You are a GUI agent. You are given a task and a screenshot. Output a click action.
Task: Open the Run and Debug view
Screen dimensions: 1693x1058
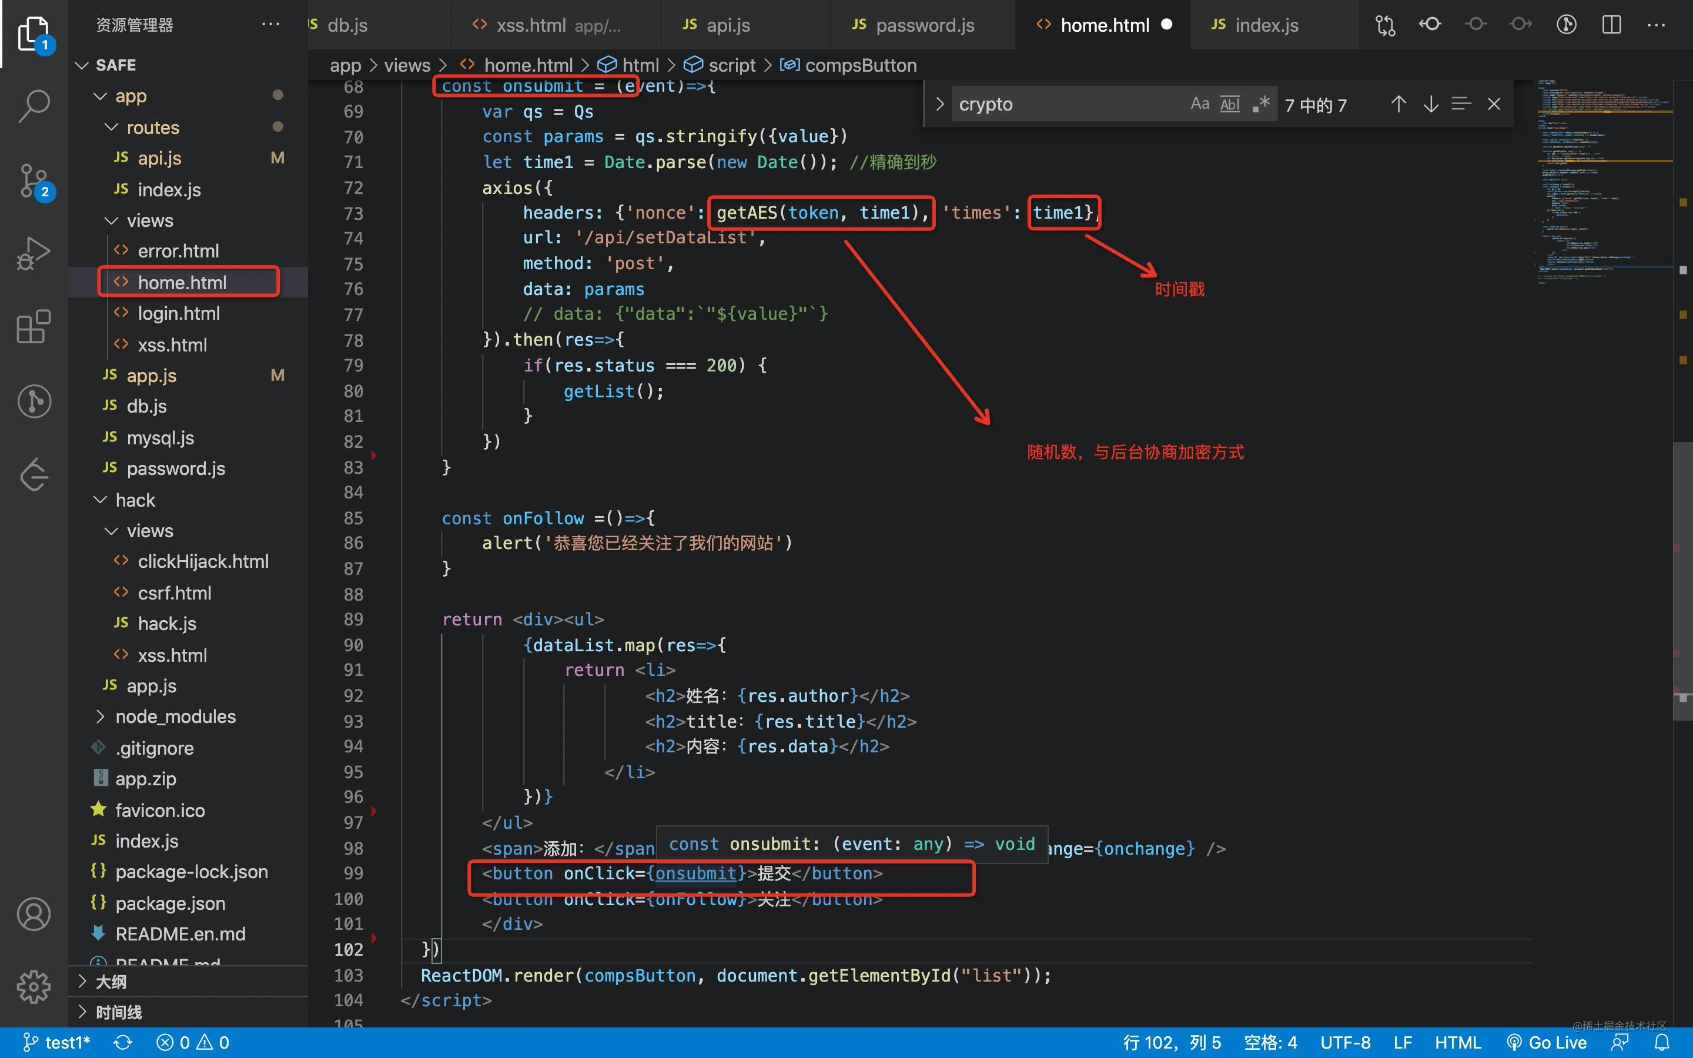click(x=34, y=253)
